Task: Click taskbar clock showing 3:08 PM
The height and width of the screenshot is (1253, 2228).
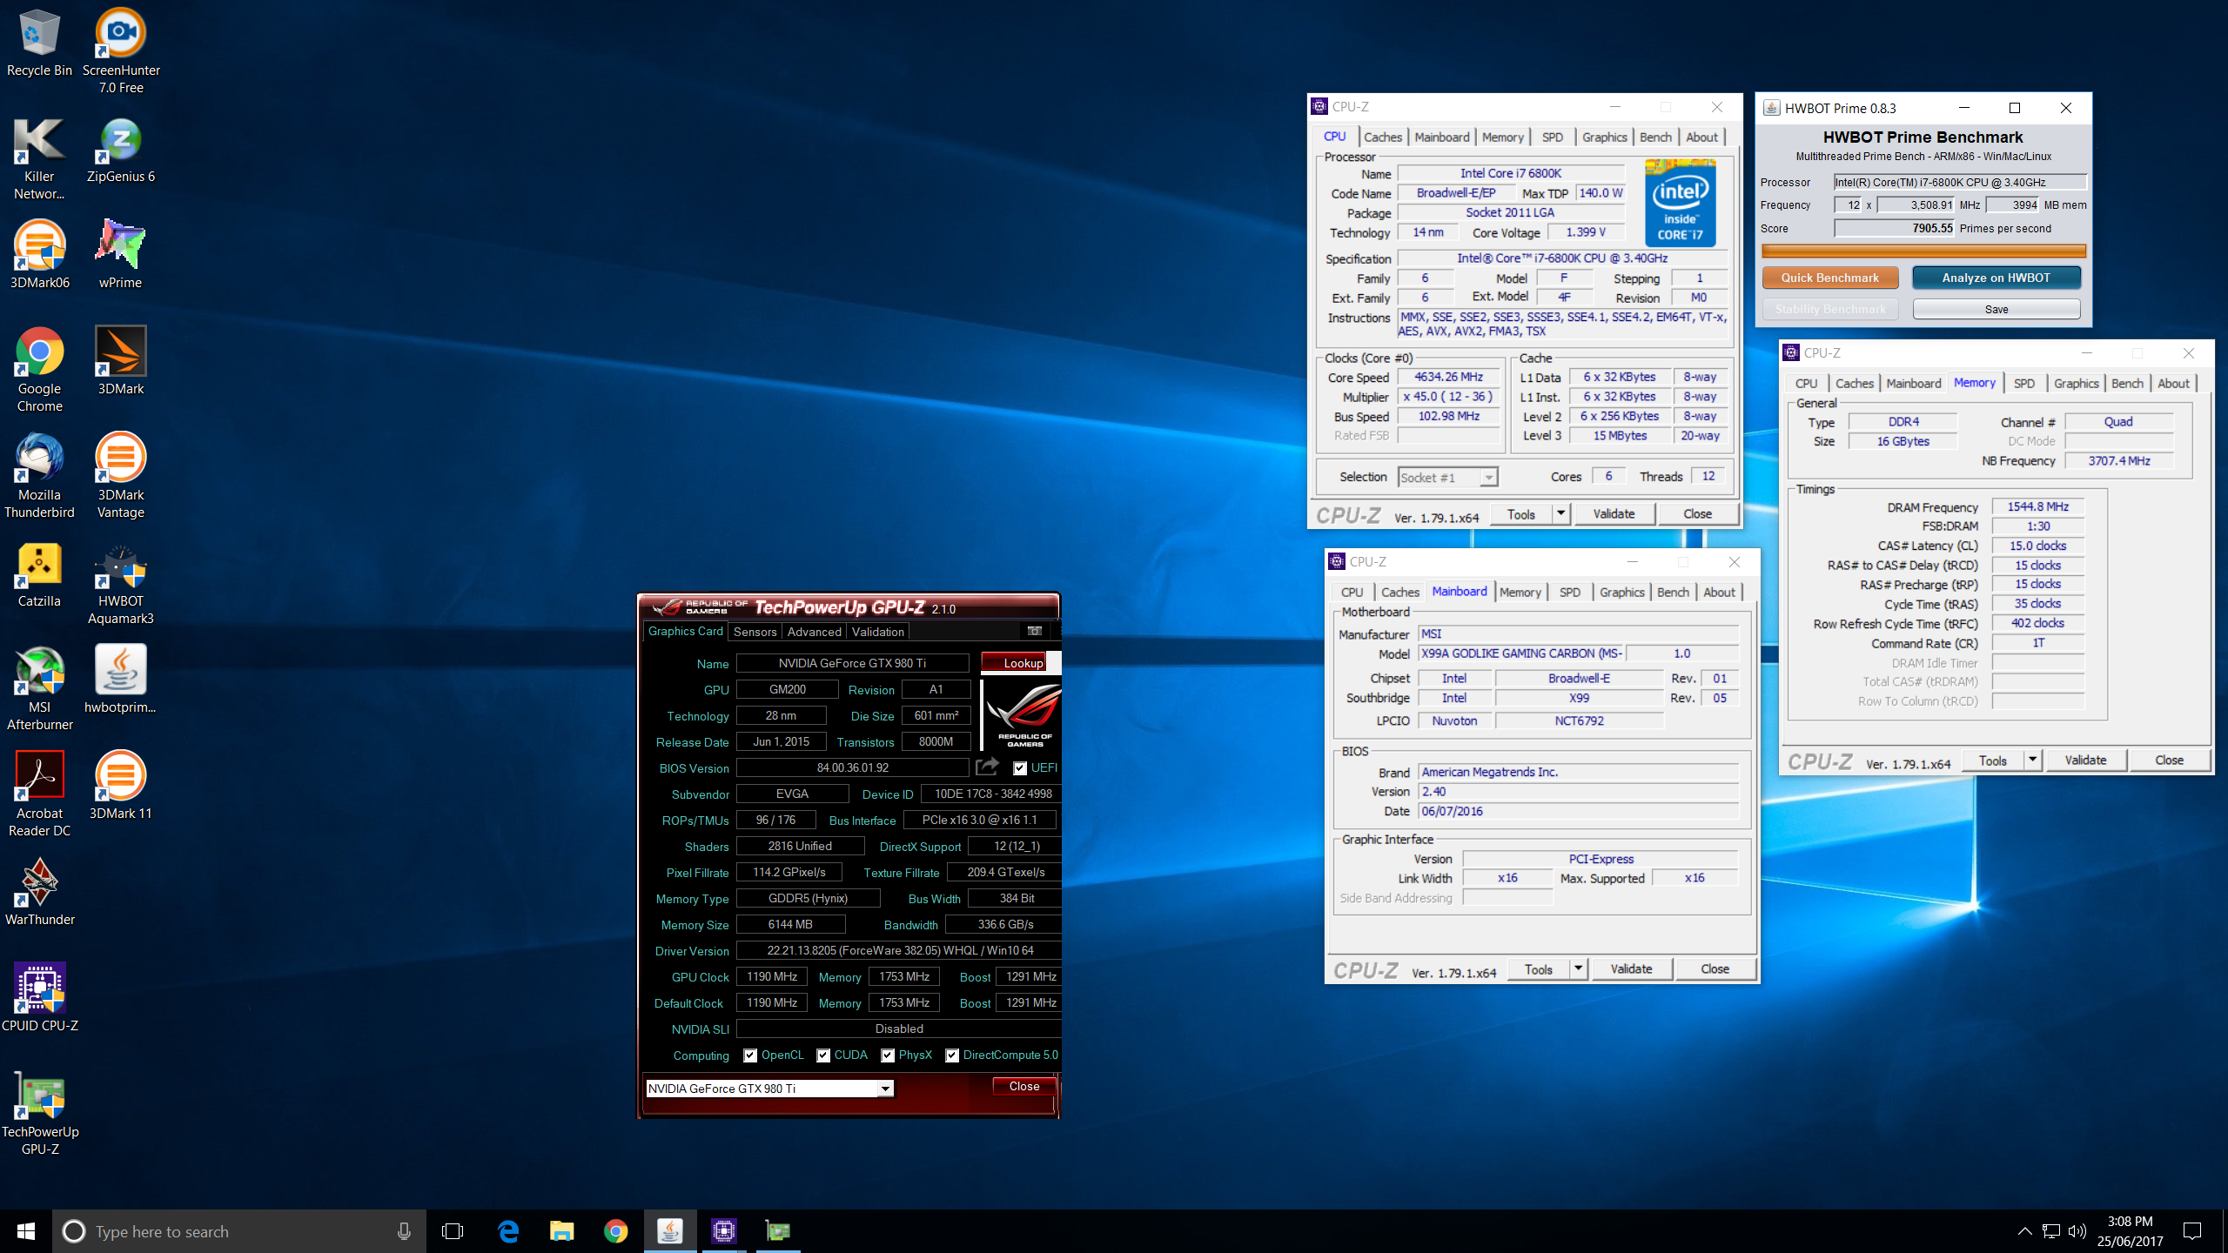Action: click(x=2130, y=1231)
